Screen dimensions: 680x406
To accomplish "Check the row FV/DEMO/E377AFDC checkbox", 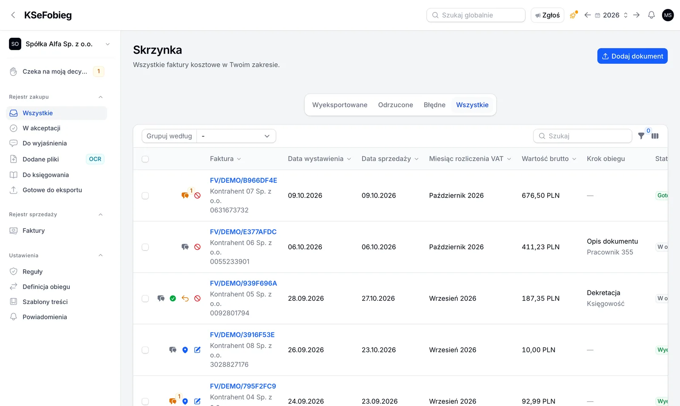I will click(145, 247).
